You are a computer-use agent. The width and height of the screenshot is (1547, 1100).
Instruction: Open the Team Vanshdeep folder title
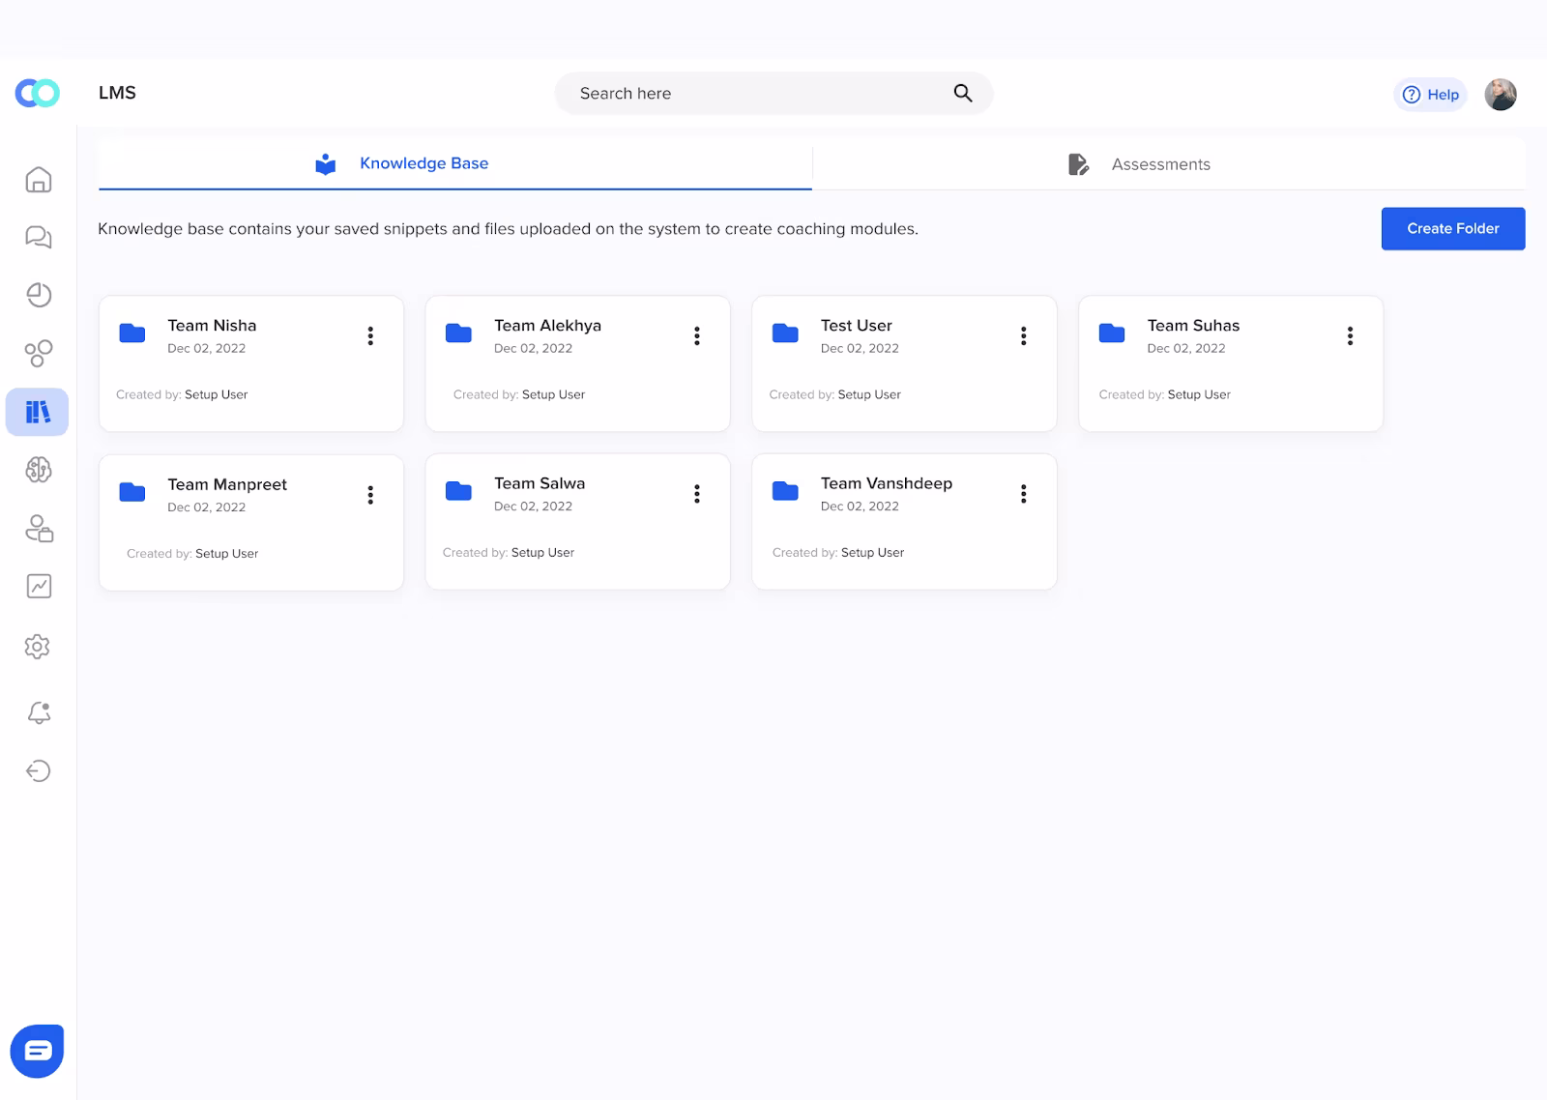click(x=887, y=483)
